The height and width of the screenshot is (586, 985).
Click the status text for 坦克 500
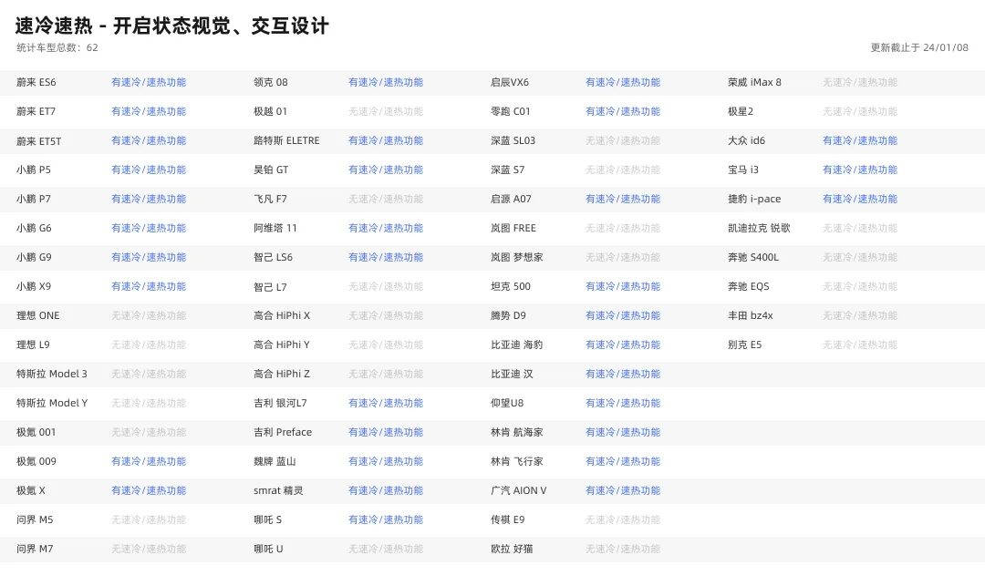coord(623,287)
